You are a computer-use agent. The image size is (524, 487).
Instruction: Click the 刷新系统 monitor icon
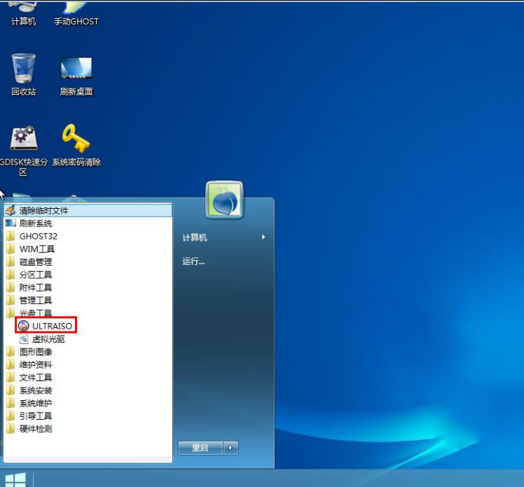[11, 223]
